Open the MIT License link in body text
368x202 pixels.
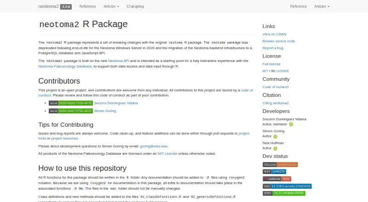[167, 154]
